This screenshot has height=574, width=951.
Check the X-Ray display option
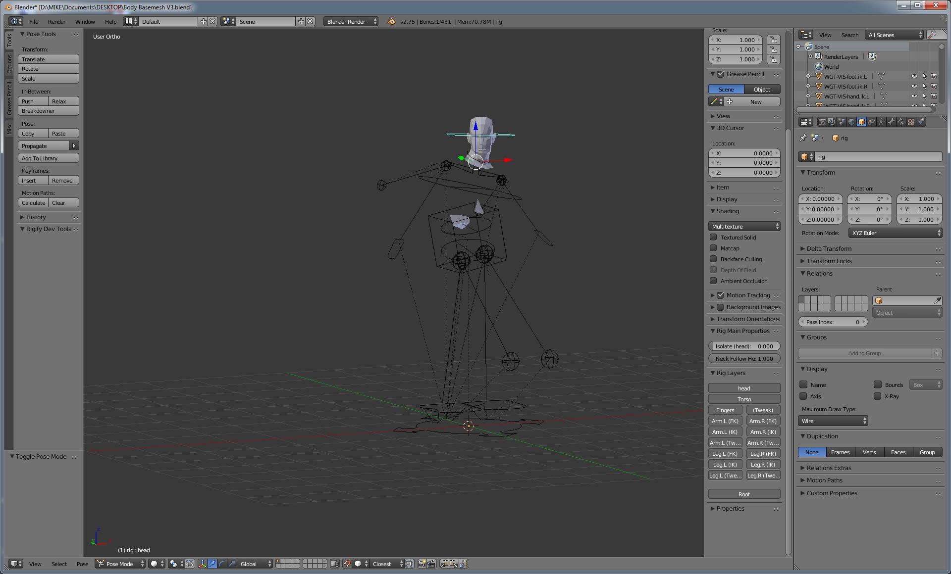[x=877, y=396]
